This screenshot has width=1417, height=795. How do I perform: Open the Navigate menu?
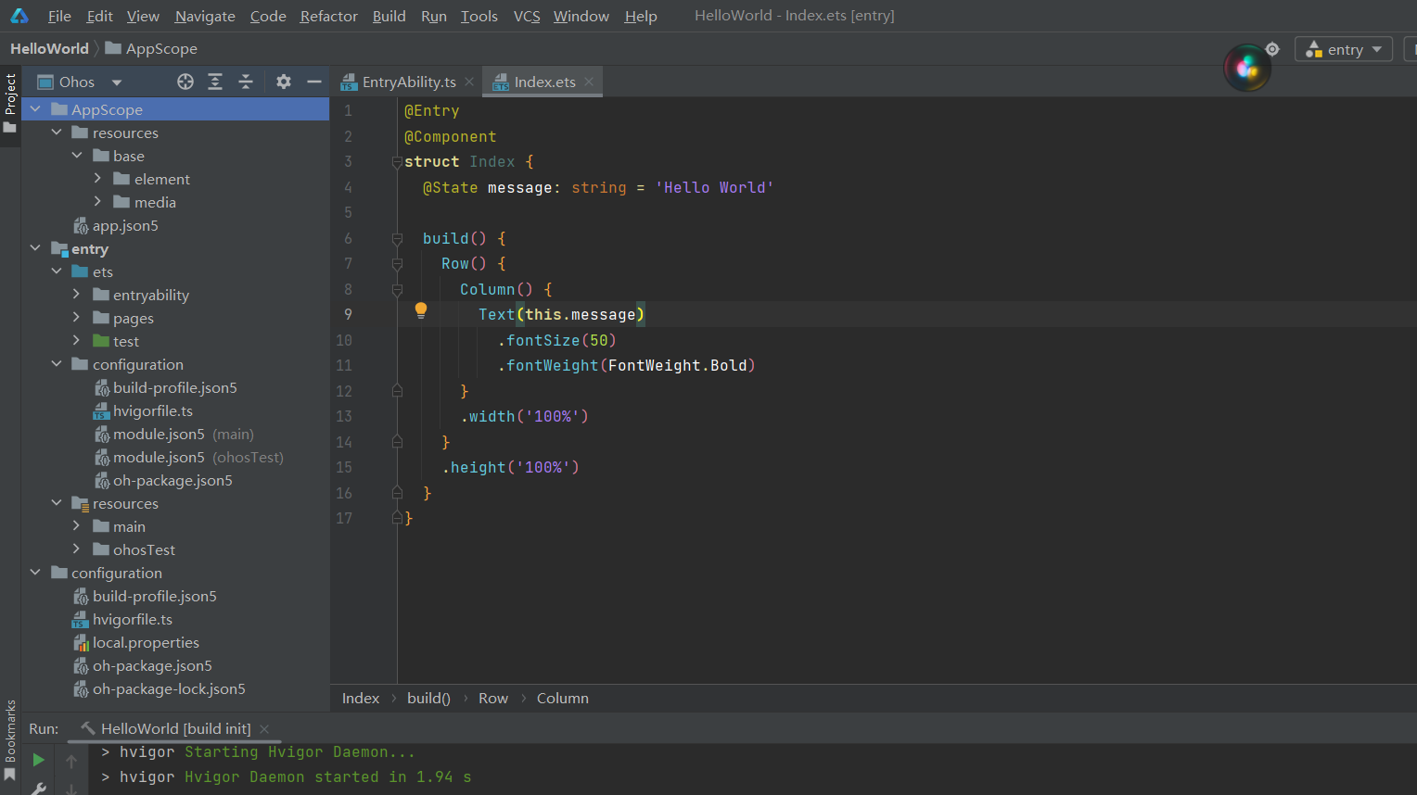(x=205, y=16)
